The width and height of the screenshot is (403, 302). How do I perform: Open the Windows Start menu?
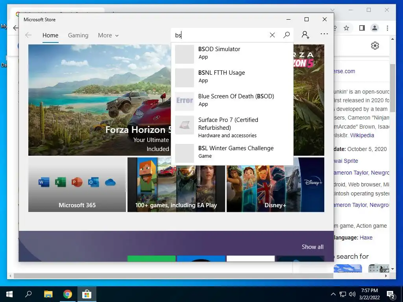[9, 294]
